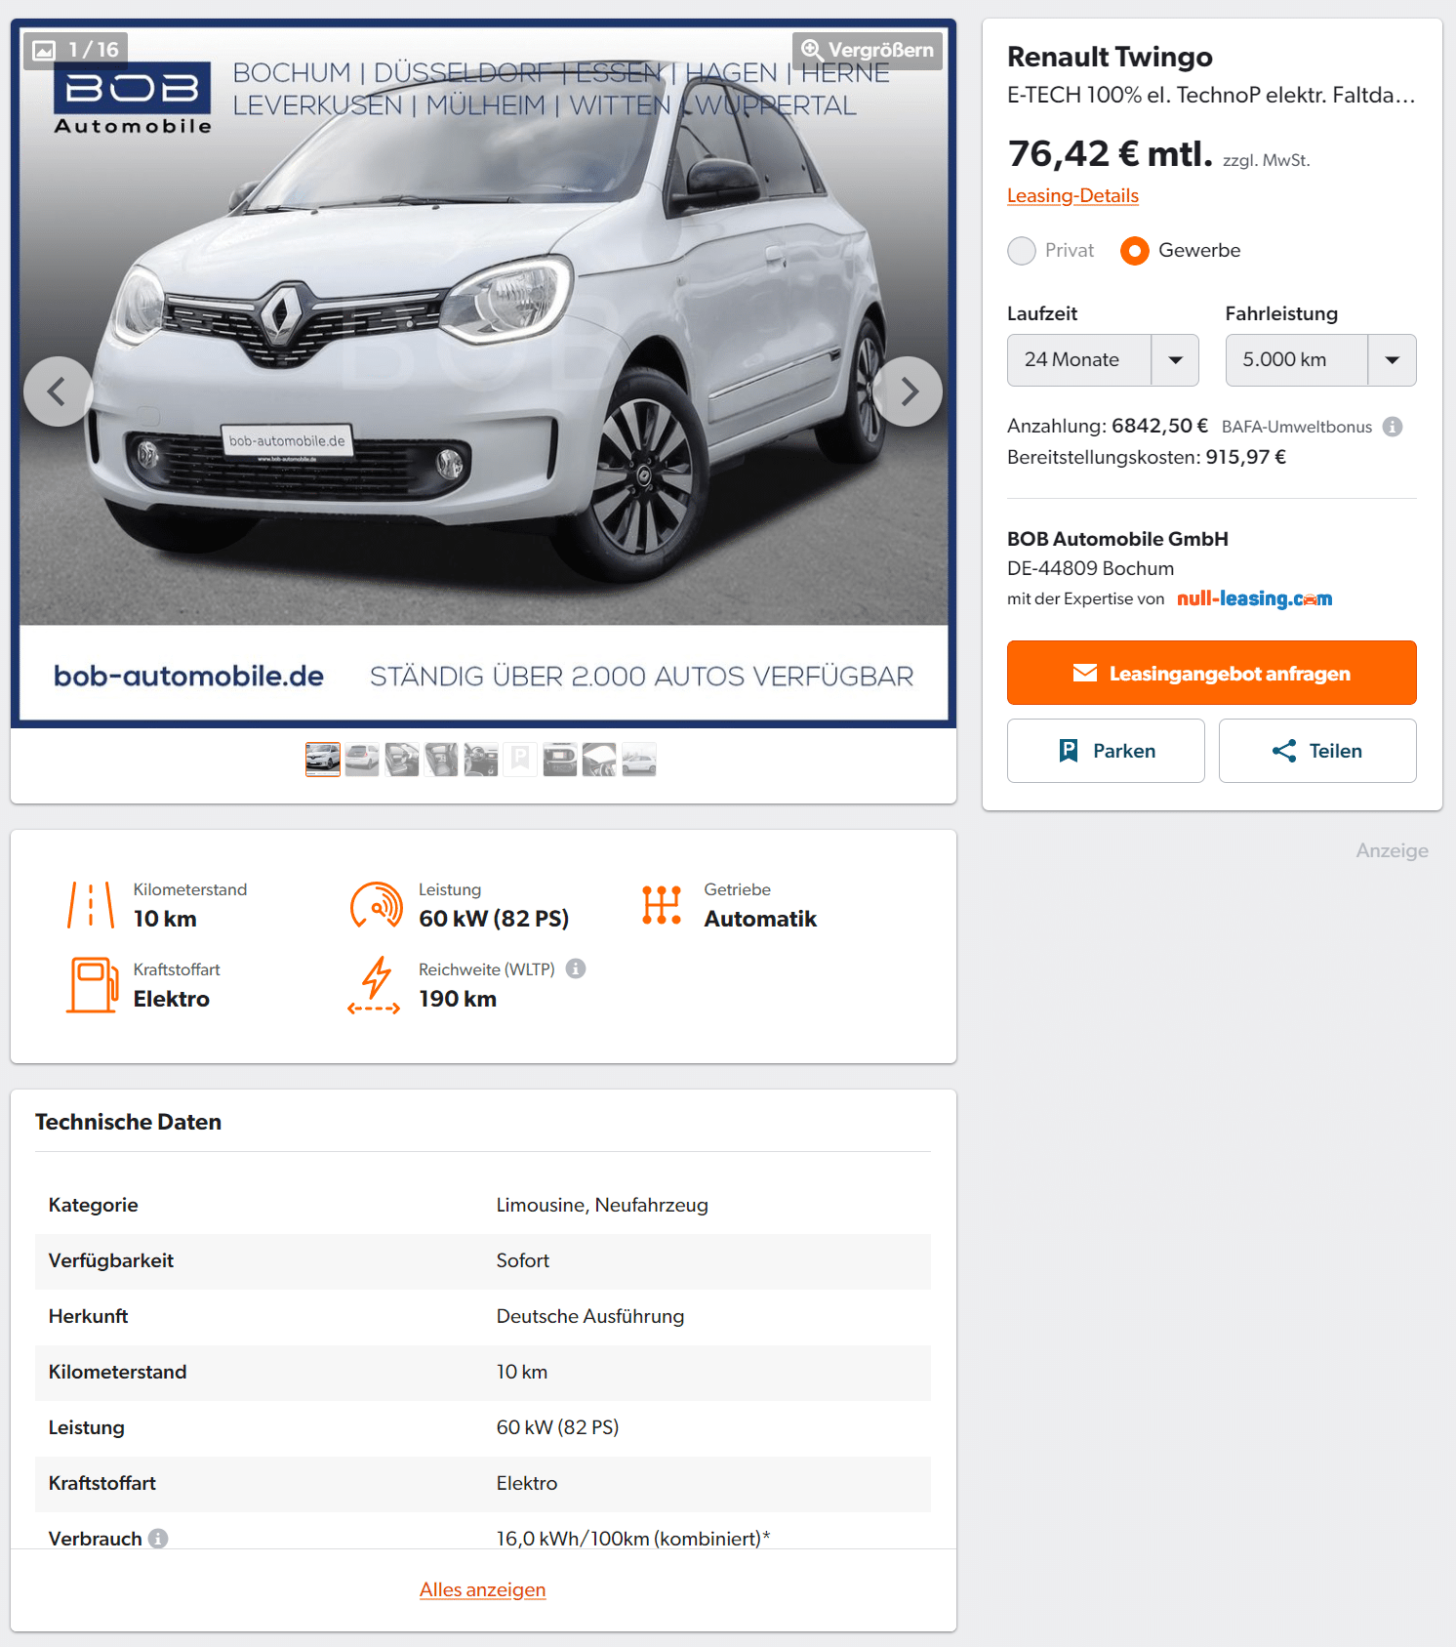Click the value 'Deutsche Ausführung'
Viewport: 1456px width, 1647px height.
coord(590,1316)
